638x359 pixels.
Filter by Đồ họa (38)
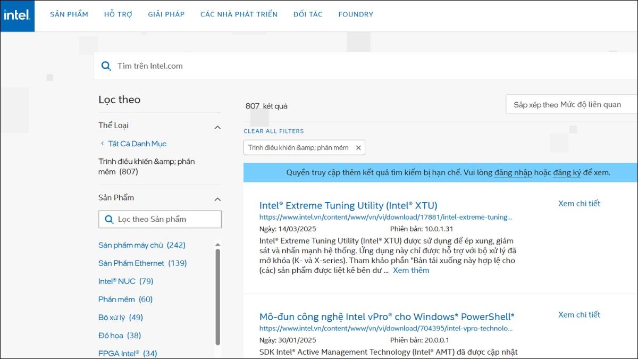click(x=120, y=336)
